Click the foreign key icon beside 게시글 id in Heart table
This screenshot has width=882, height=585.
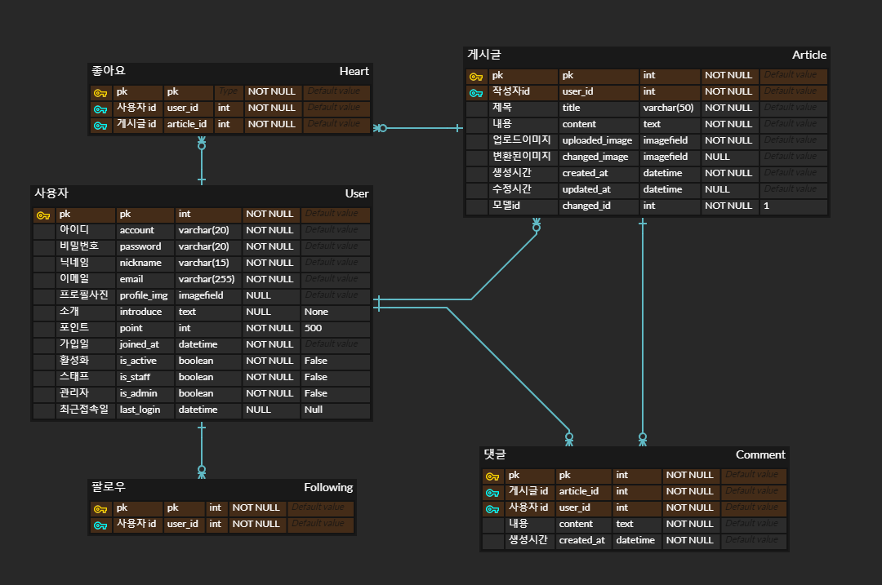tap(100, 126)
